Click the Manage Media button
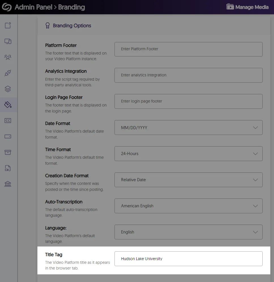274x282 pixels. tap(247, 7)
